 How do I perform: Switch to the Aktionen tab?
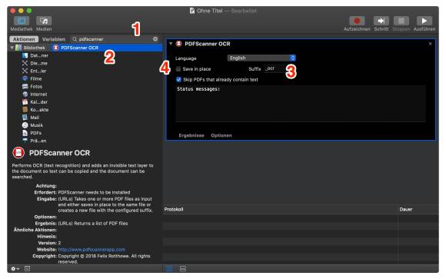click(x=24, y=39)
